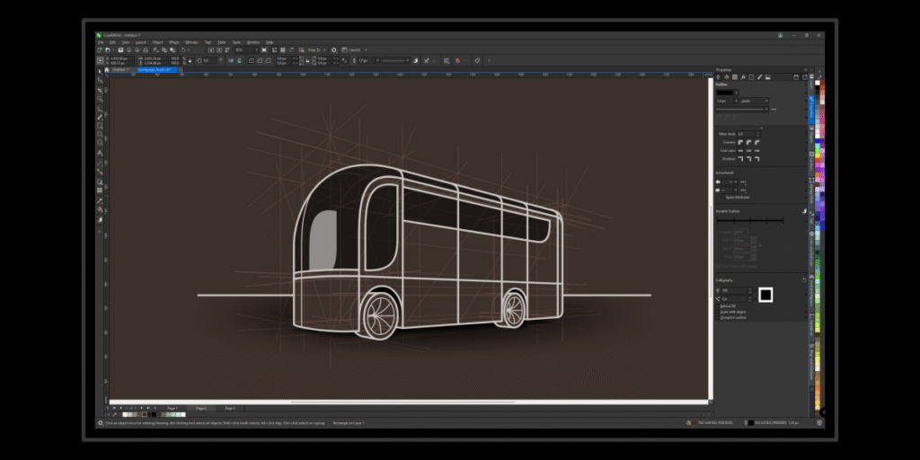The width and height of the screenshot is (920, 460).
Task: Click the calligraphy nib shape preview
Action: (x=765, y=295)
